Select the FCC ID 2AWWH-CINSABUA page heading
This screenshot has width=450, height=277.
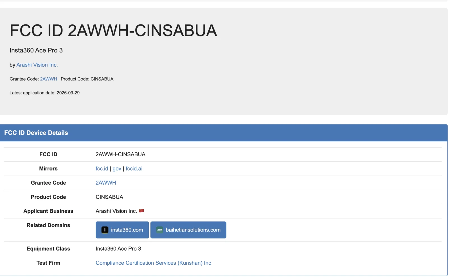(x=113, y=30)
